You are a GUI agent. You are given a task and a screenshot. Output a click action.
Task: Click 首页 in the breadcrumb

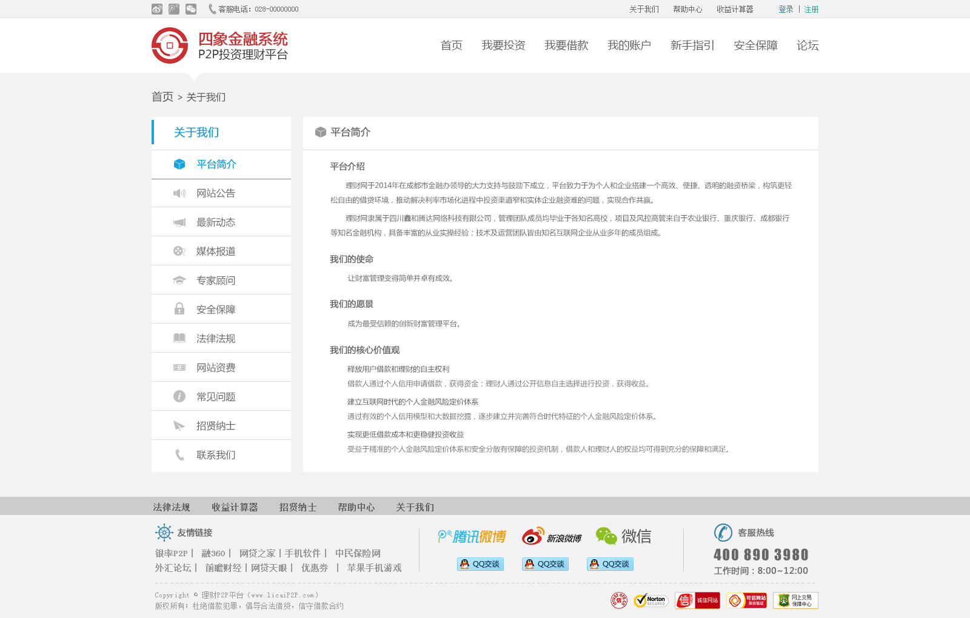(162, 97)
